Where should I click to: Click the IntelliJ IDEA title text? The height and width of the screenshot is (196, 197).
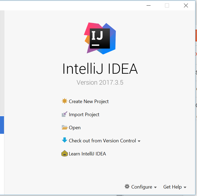100,69
